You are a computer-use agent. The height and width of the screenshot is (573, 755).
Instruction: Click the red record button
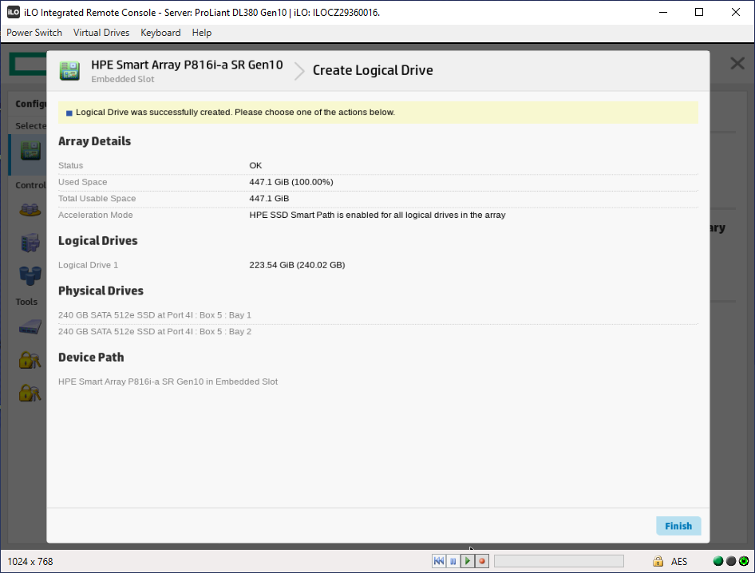482,561
